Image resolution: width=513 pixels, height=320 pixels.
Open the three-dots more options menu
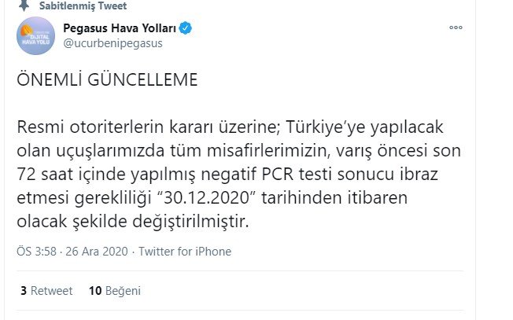[456, 28]
